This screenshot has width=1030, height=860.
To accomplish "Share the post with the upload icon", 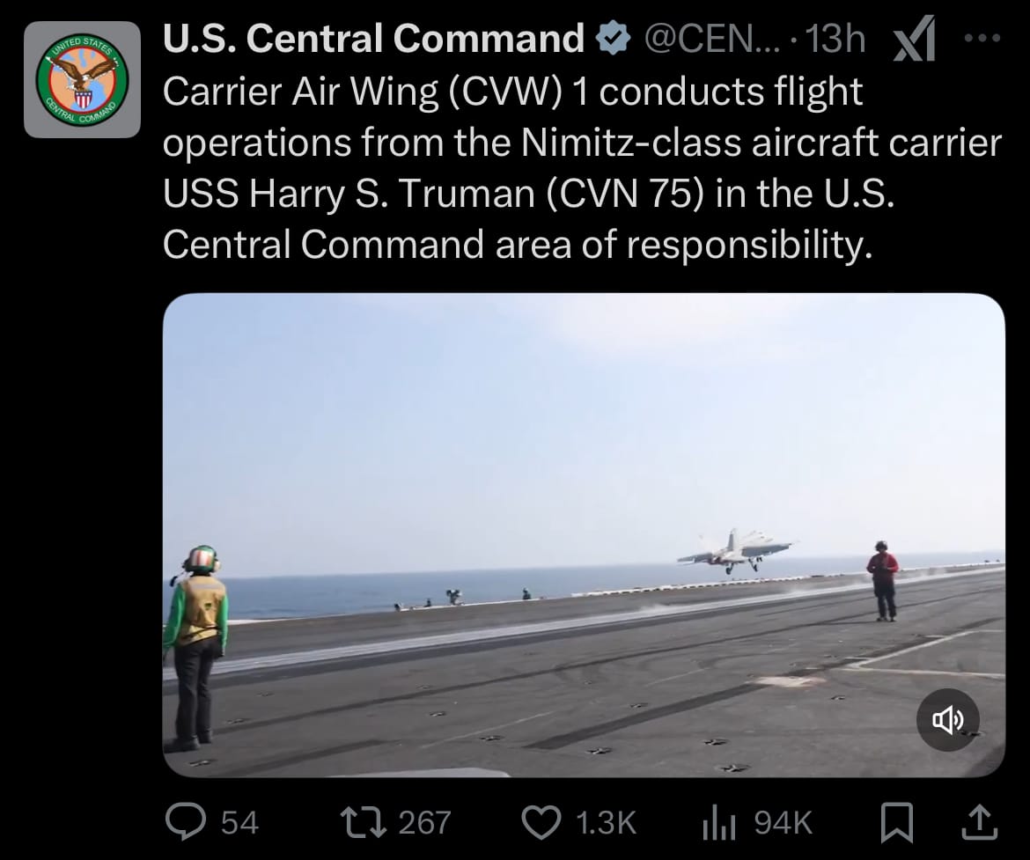I will tap(980, 822).
